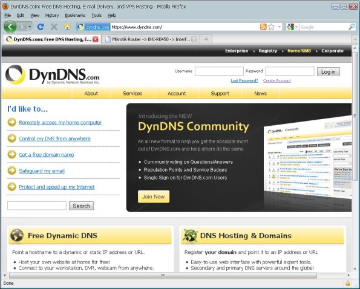The image size is (360, 289).
Task: Open the address bar history dropdown
Action: coord(279,27)
